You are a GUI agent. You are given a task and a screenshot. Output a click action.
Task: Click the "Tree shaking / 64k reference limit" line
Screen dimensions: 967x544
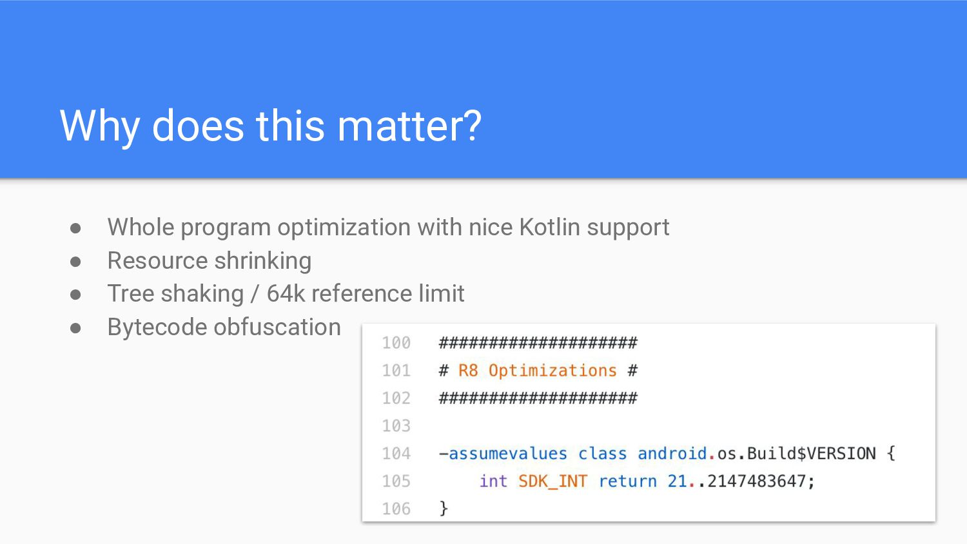[286, 294]
